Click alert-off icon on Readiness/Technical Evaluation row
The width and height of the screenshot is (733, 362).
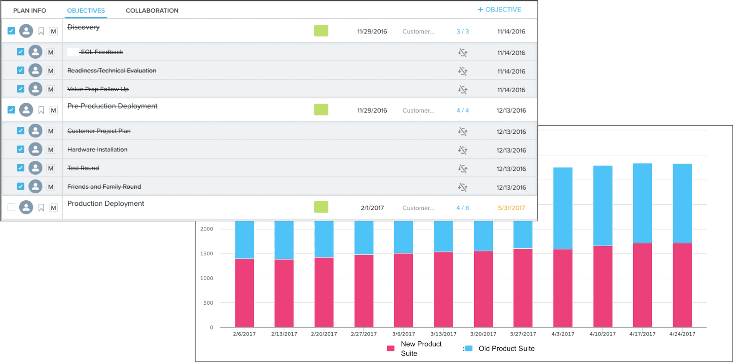(463, 71)
